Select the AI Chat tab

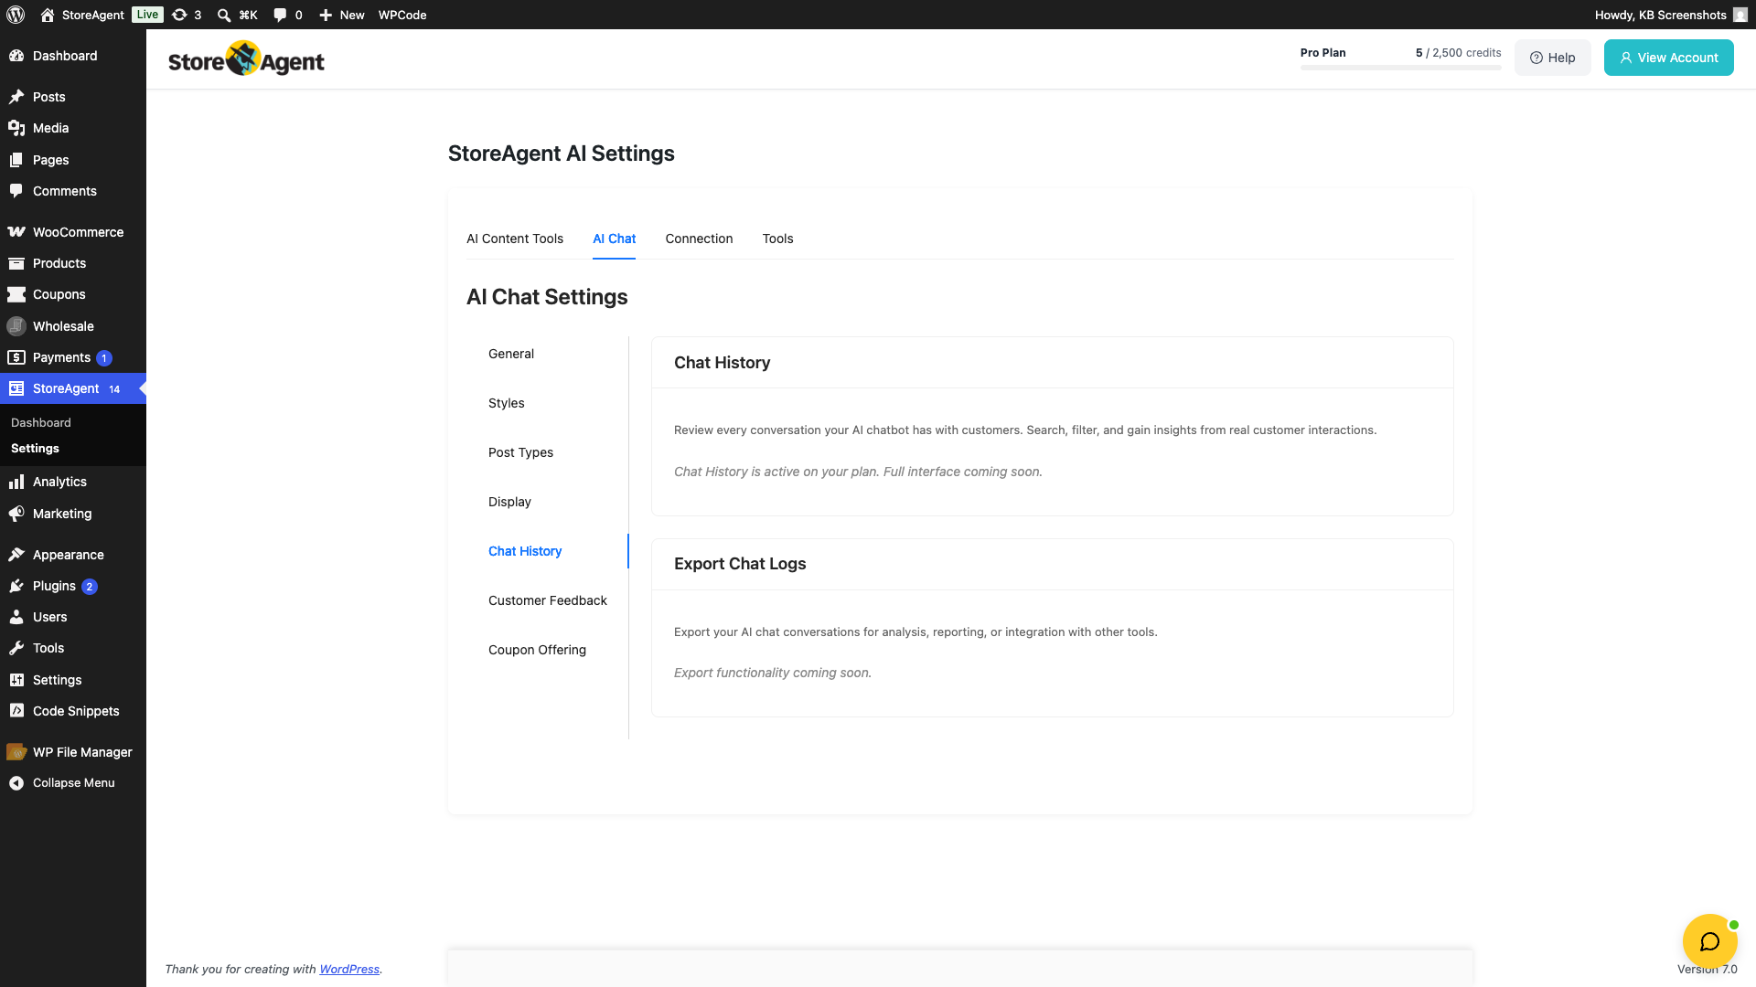[x=614, y=239]
